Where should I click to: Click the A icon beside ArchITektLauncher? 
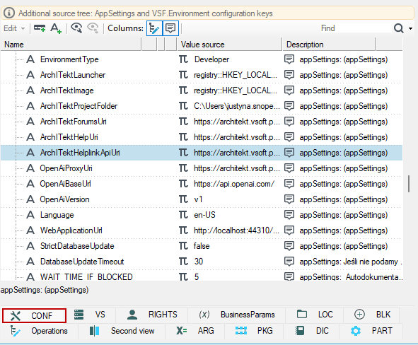30,75
